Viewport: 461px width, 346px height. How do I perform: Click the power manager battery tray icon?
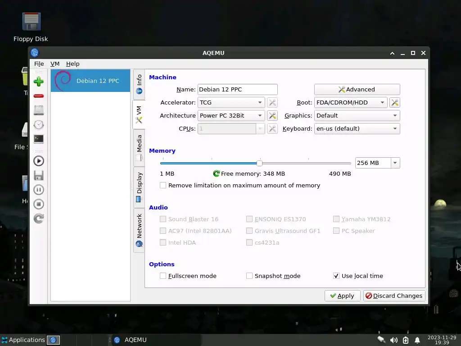click(406, 340)
